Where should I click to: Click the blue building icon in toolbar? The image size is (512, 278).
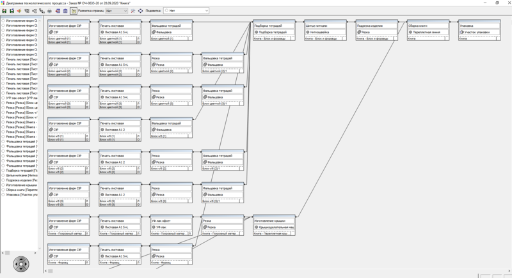[65, 11]
